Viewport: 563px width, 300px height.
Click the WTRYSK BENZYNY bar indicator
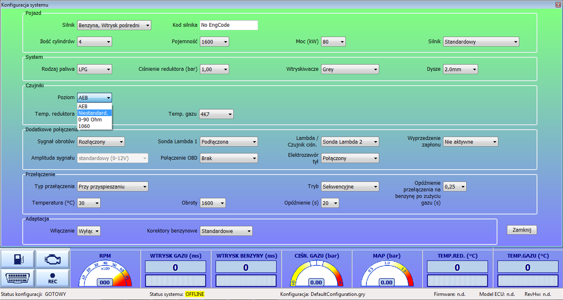[246, 281]
